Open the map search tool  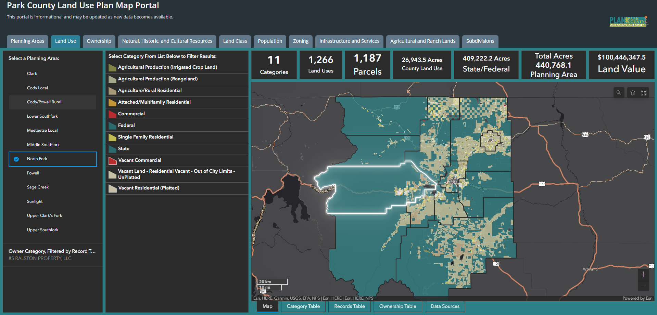point(619,93)
